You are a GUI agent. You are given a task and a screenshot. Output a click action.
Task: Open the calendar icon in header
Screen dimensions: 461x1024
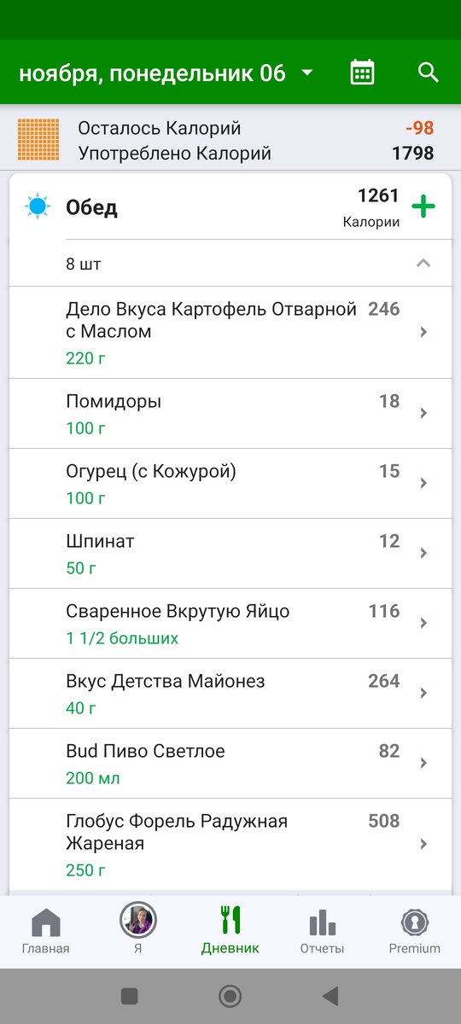tap(363, 73)
